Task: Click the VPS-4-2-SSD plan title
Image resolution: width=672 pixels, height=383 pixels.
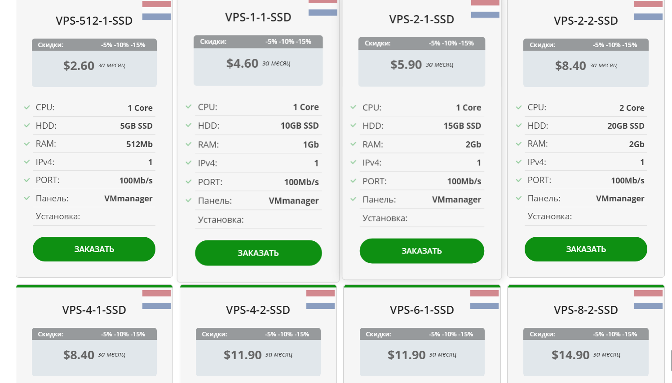Action: pyautogui.click(x=258, y=310)
